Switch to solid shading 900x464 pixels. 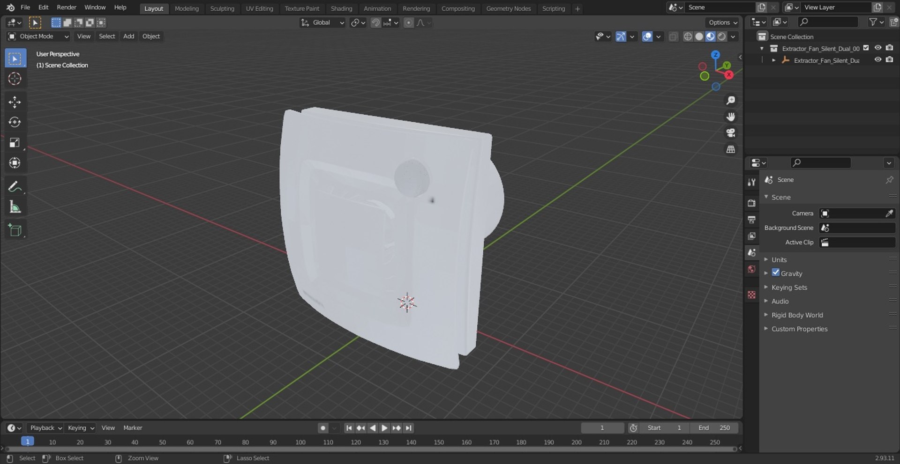click(x=699, y=37)
